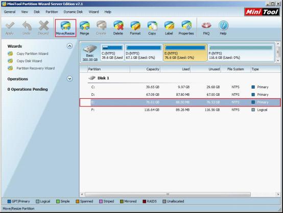Screen dimensions: 283x213
Task: Click the Create partition icon
Action: (x=101, y=26)
